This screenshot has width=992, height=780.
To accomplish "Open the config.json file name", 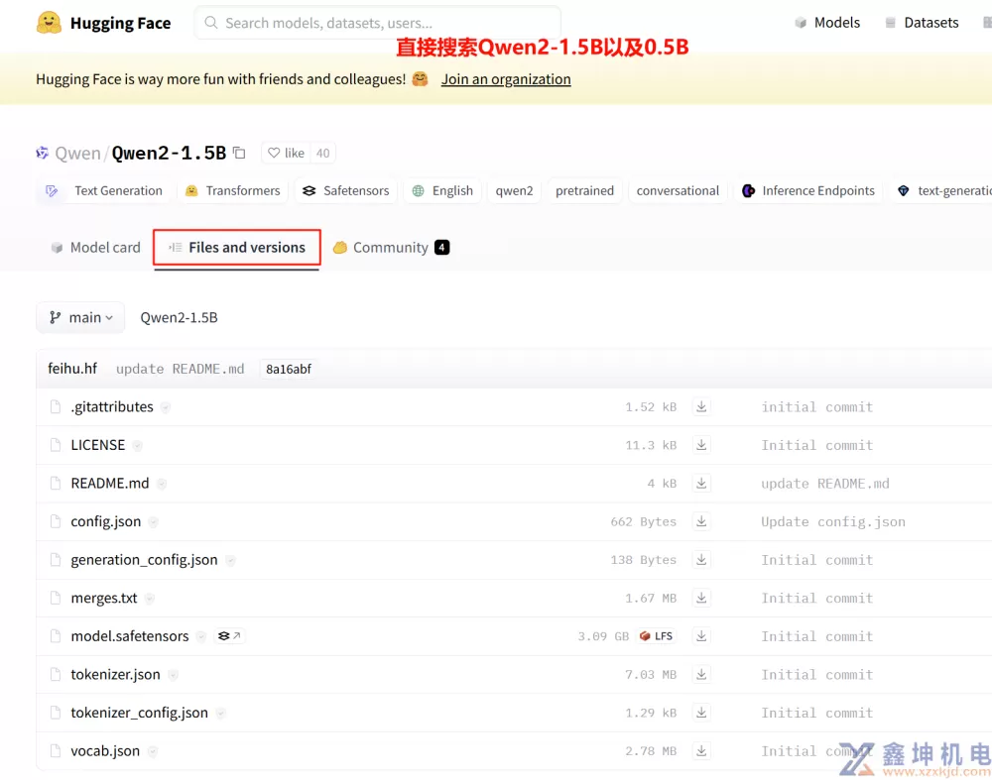I will coord(106,521).
